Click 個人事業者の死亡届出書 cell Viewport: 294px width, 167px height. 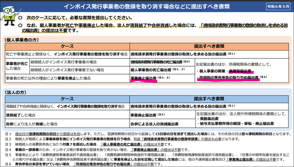tap(162, 70)
